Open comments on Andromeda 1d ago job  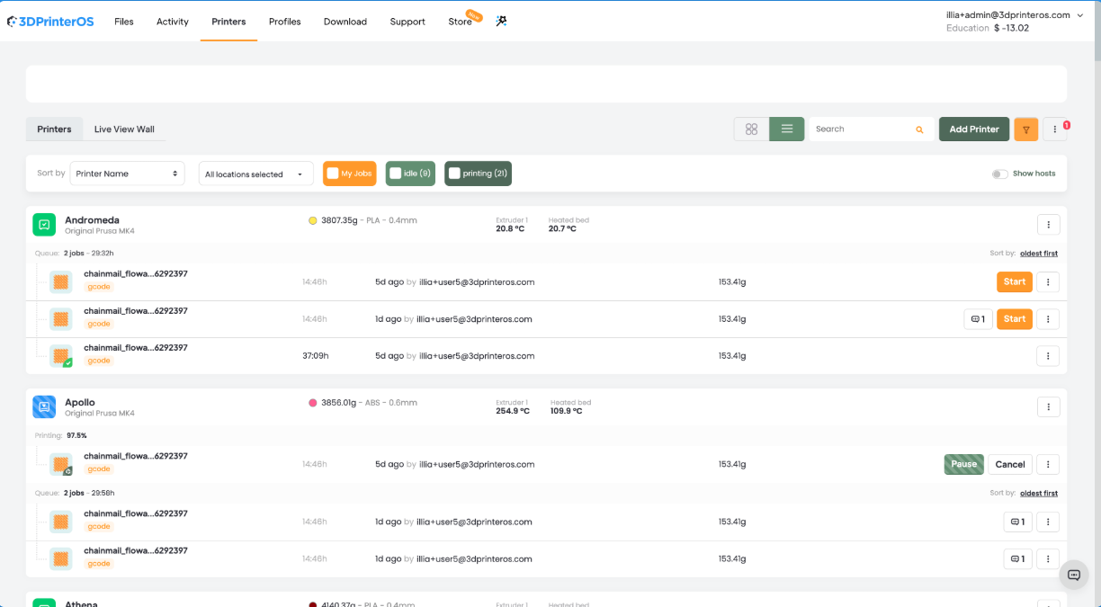(x=978, y=319)
